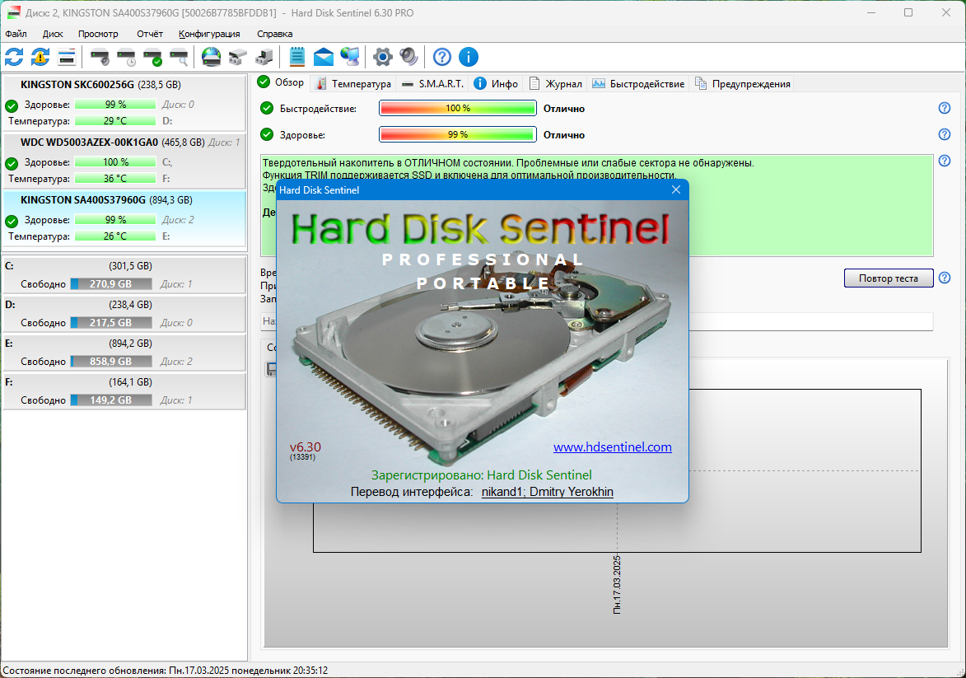
Task: Open the Конфигурация menu
Action: (209, 34)
